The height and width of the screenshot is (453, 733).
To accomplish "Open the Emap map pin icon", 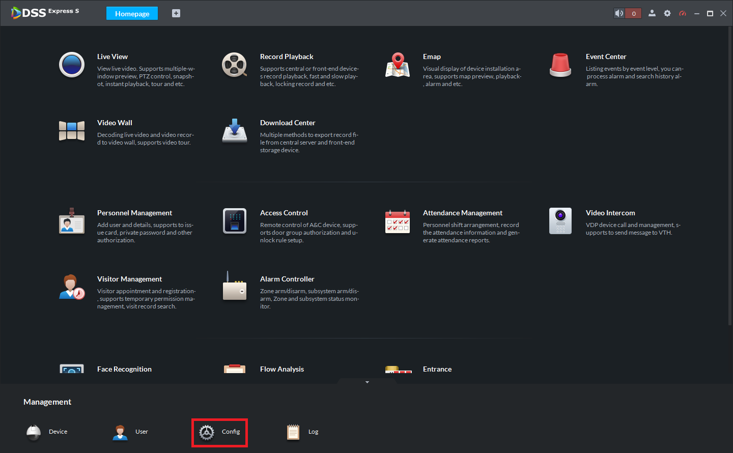I will (398, 65).
